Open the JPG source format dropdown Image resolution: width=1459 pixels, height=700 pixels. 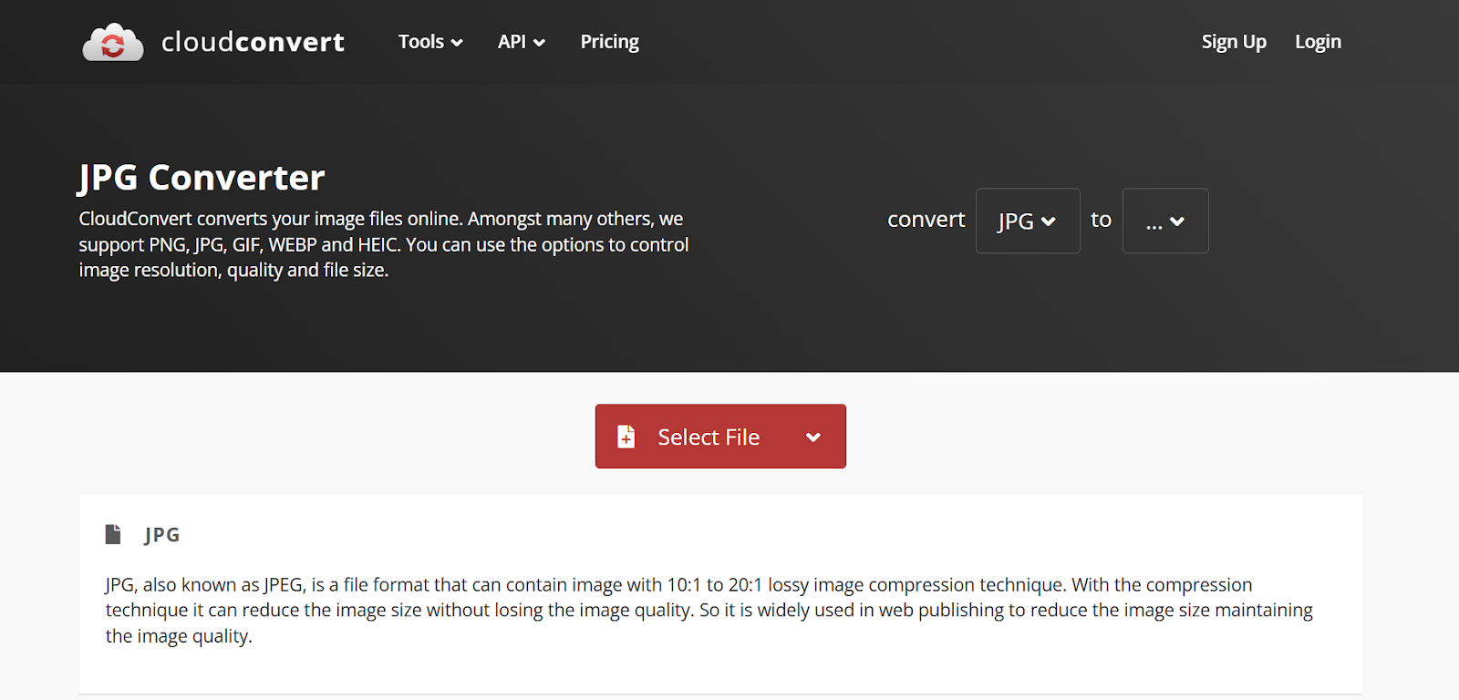(x=1028, y=221)
